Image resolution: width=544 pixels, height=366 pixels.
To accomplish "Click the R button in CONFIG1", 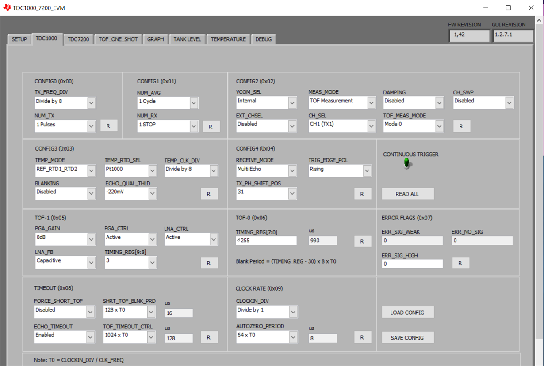I will click(211, 127).
